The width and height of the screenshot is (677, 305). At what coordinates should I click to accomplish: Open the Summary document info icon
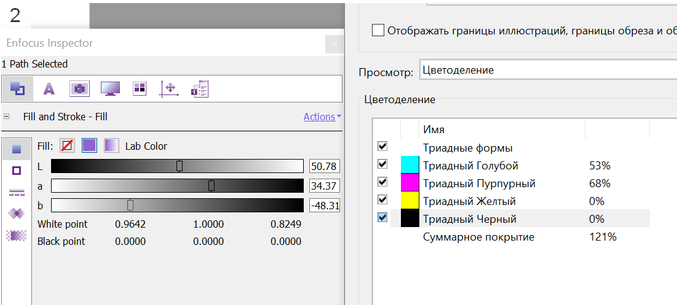point(200,89)
